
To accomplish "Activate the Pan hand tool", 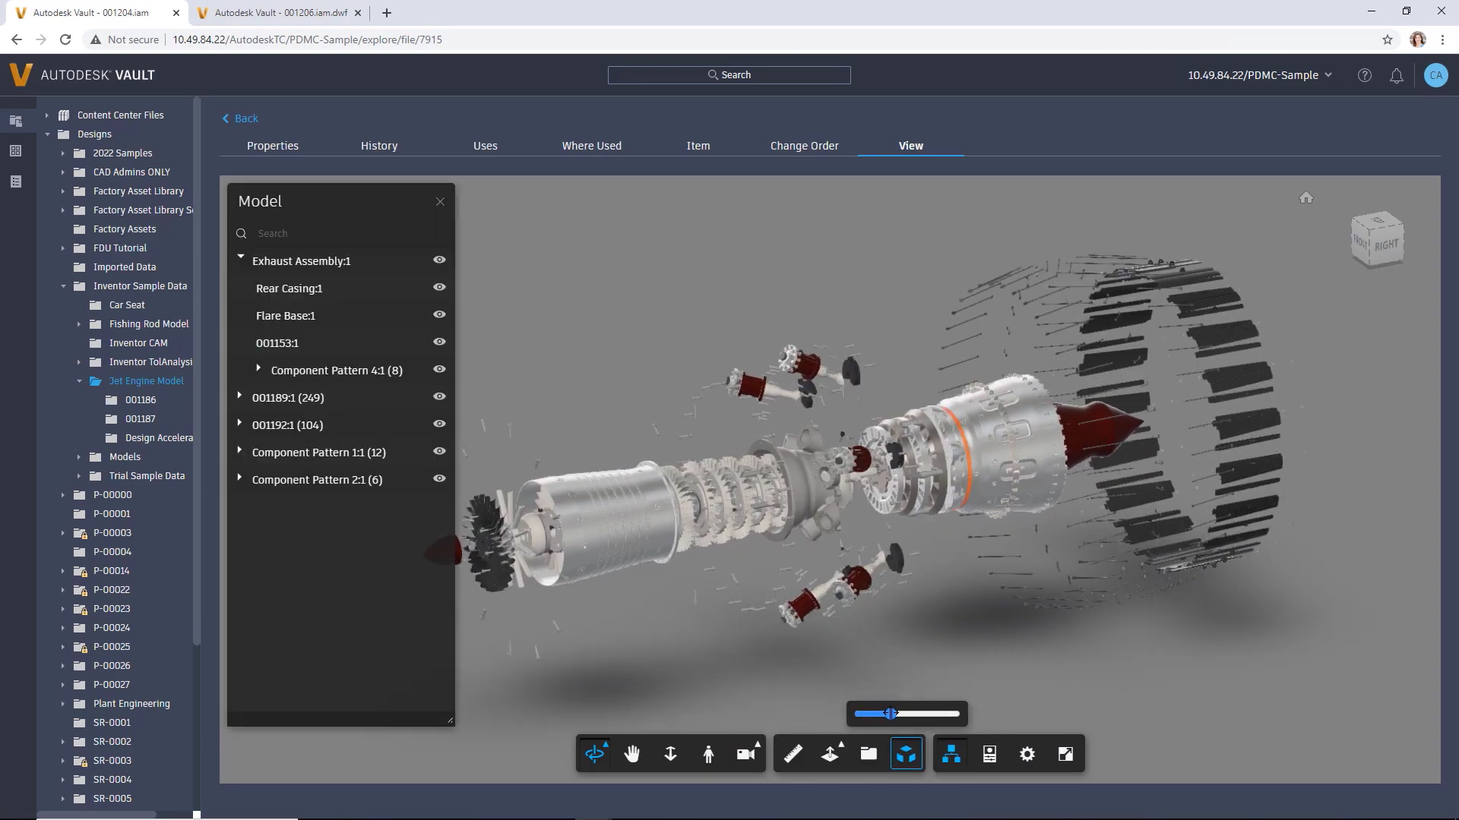I will coord(632,754).
